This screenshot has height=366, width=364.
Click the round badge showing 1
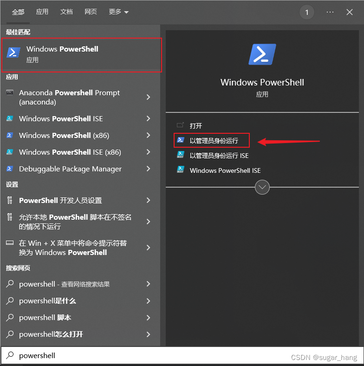pos(307,12)
